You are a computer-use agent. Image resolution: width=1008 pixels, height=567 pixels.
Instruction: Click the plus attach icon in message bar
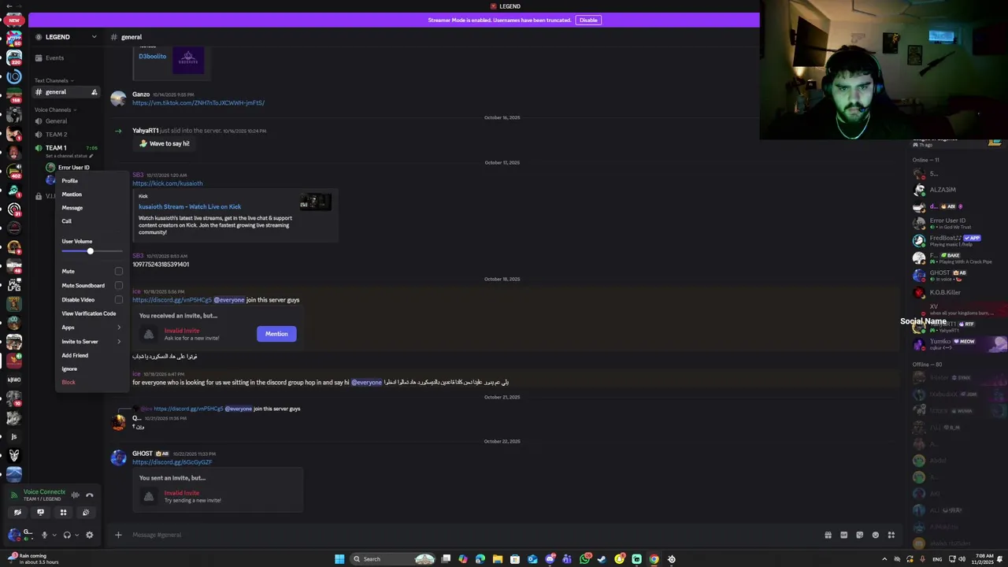[118, 535]
